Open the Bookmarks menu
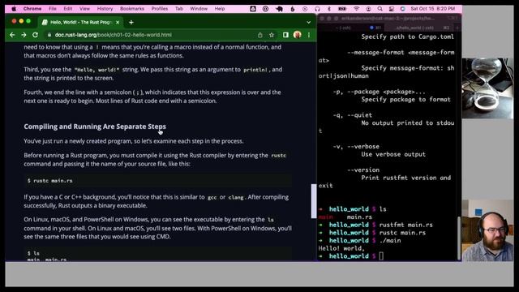 click(131, 9)
